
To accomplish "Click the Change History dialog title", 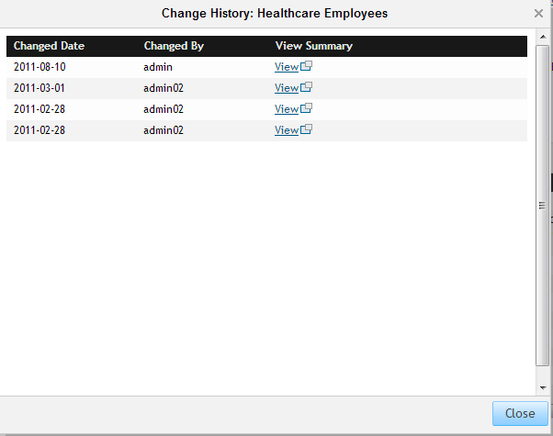I will pos(275,14).
